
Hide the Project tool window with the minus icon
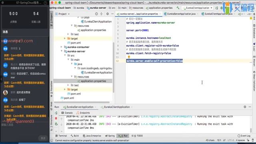112,14
